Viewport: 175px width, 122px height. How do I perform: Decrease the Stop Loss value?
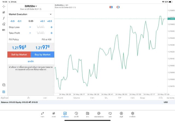(x=30, y=27)
